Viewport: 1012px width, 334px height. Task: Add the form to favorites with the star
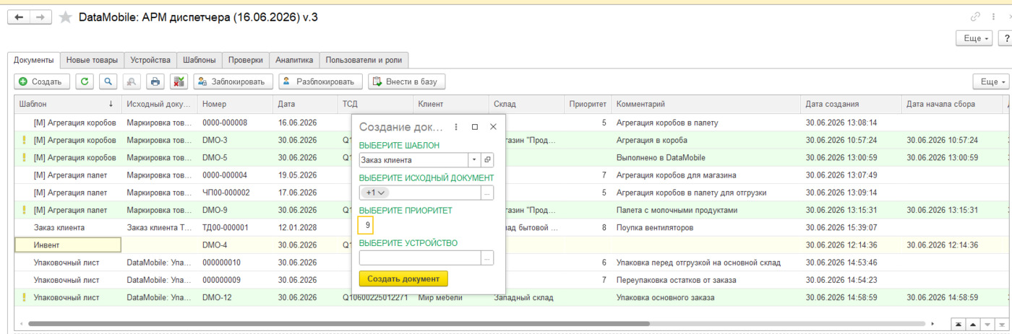65,17
